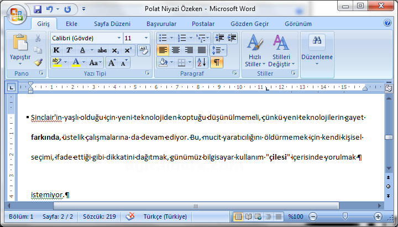Enable center text alignment

[176, 50]
